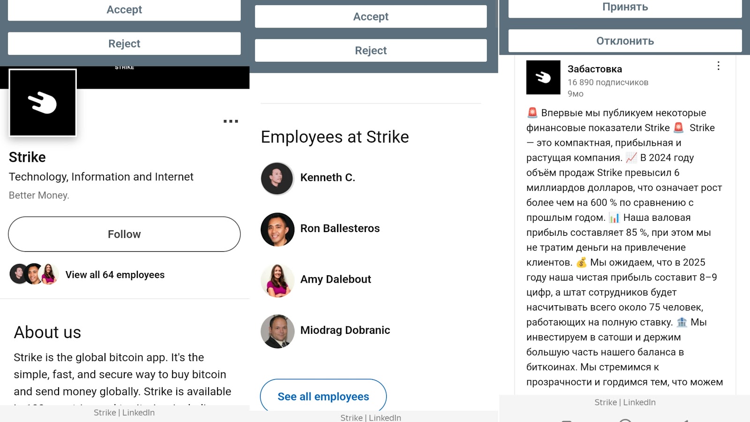Click Reject in the middle panel

[x=371, y=50]
